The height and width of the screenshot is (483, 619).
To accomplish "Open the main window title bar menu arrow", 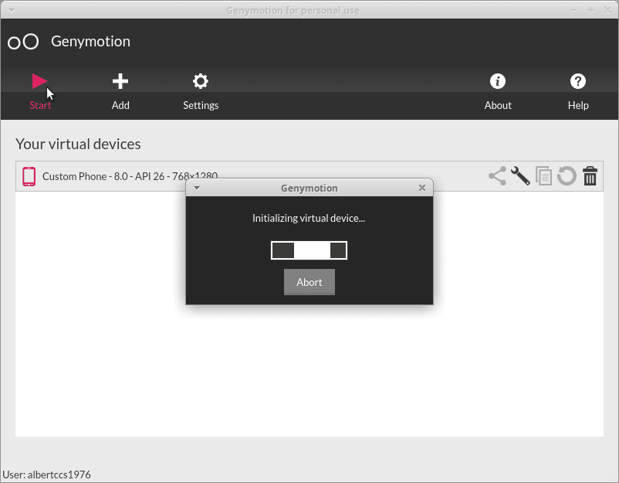I will coord(11,10).
